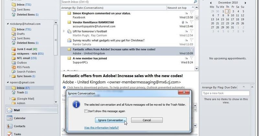Expand the Sync Issues folder
The width and height of the screenshot is (259, 136).
click(x=10, y=76)
